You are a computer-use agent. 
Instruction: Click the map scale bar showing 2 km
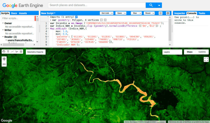tap(159, 122)
